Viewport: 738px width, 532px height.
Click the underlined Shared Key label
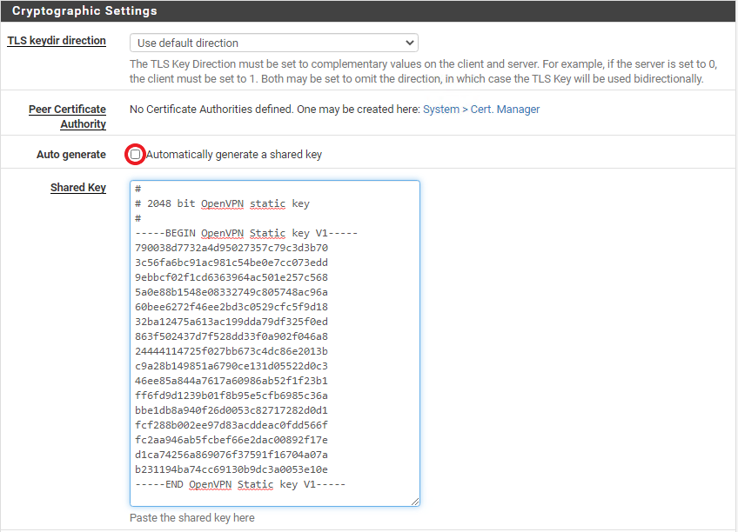pos(78,188)
